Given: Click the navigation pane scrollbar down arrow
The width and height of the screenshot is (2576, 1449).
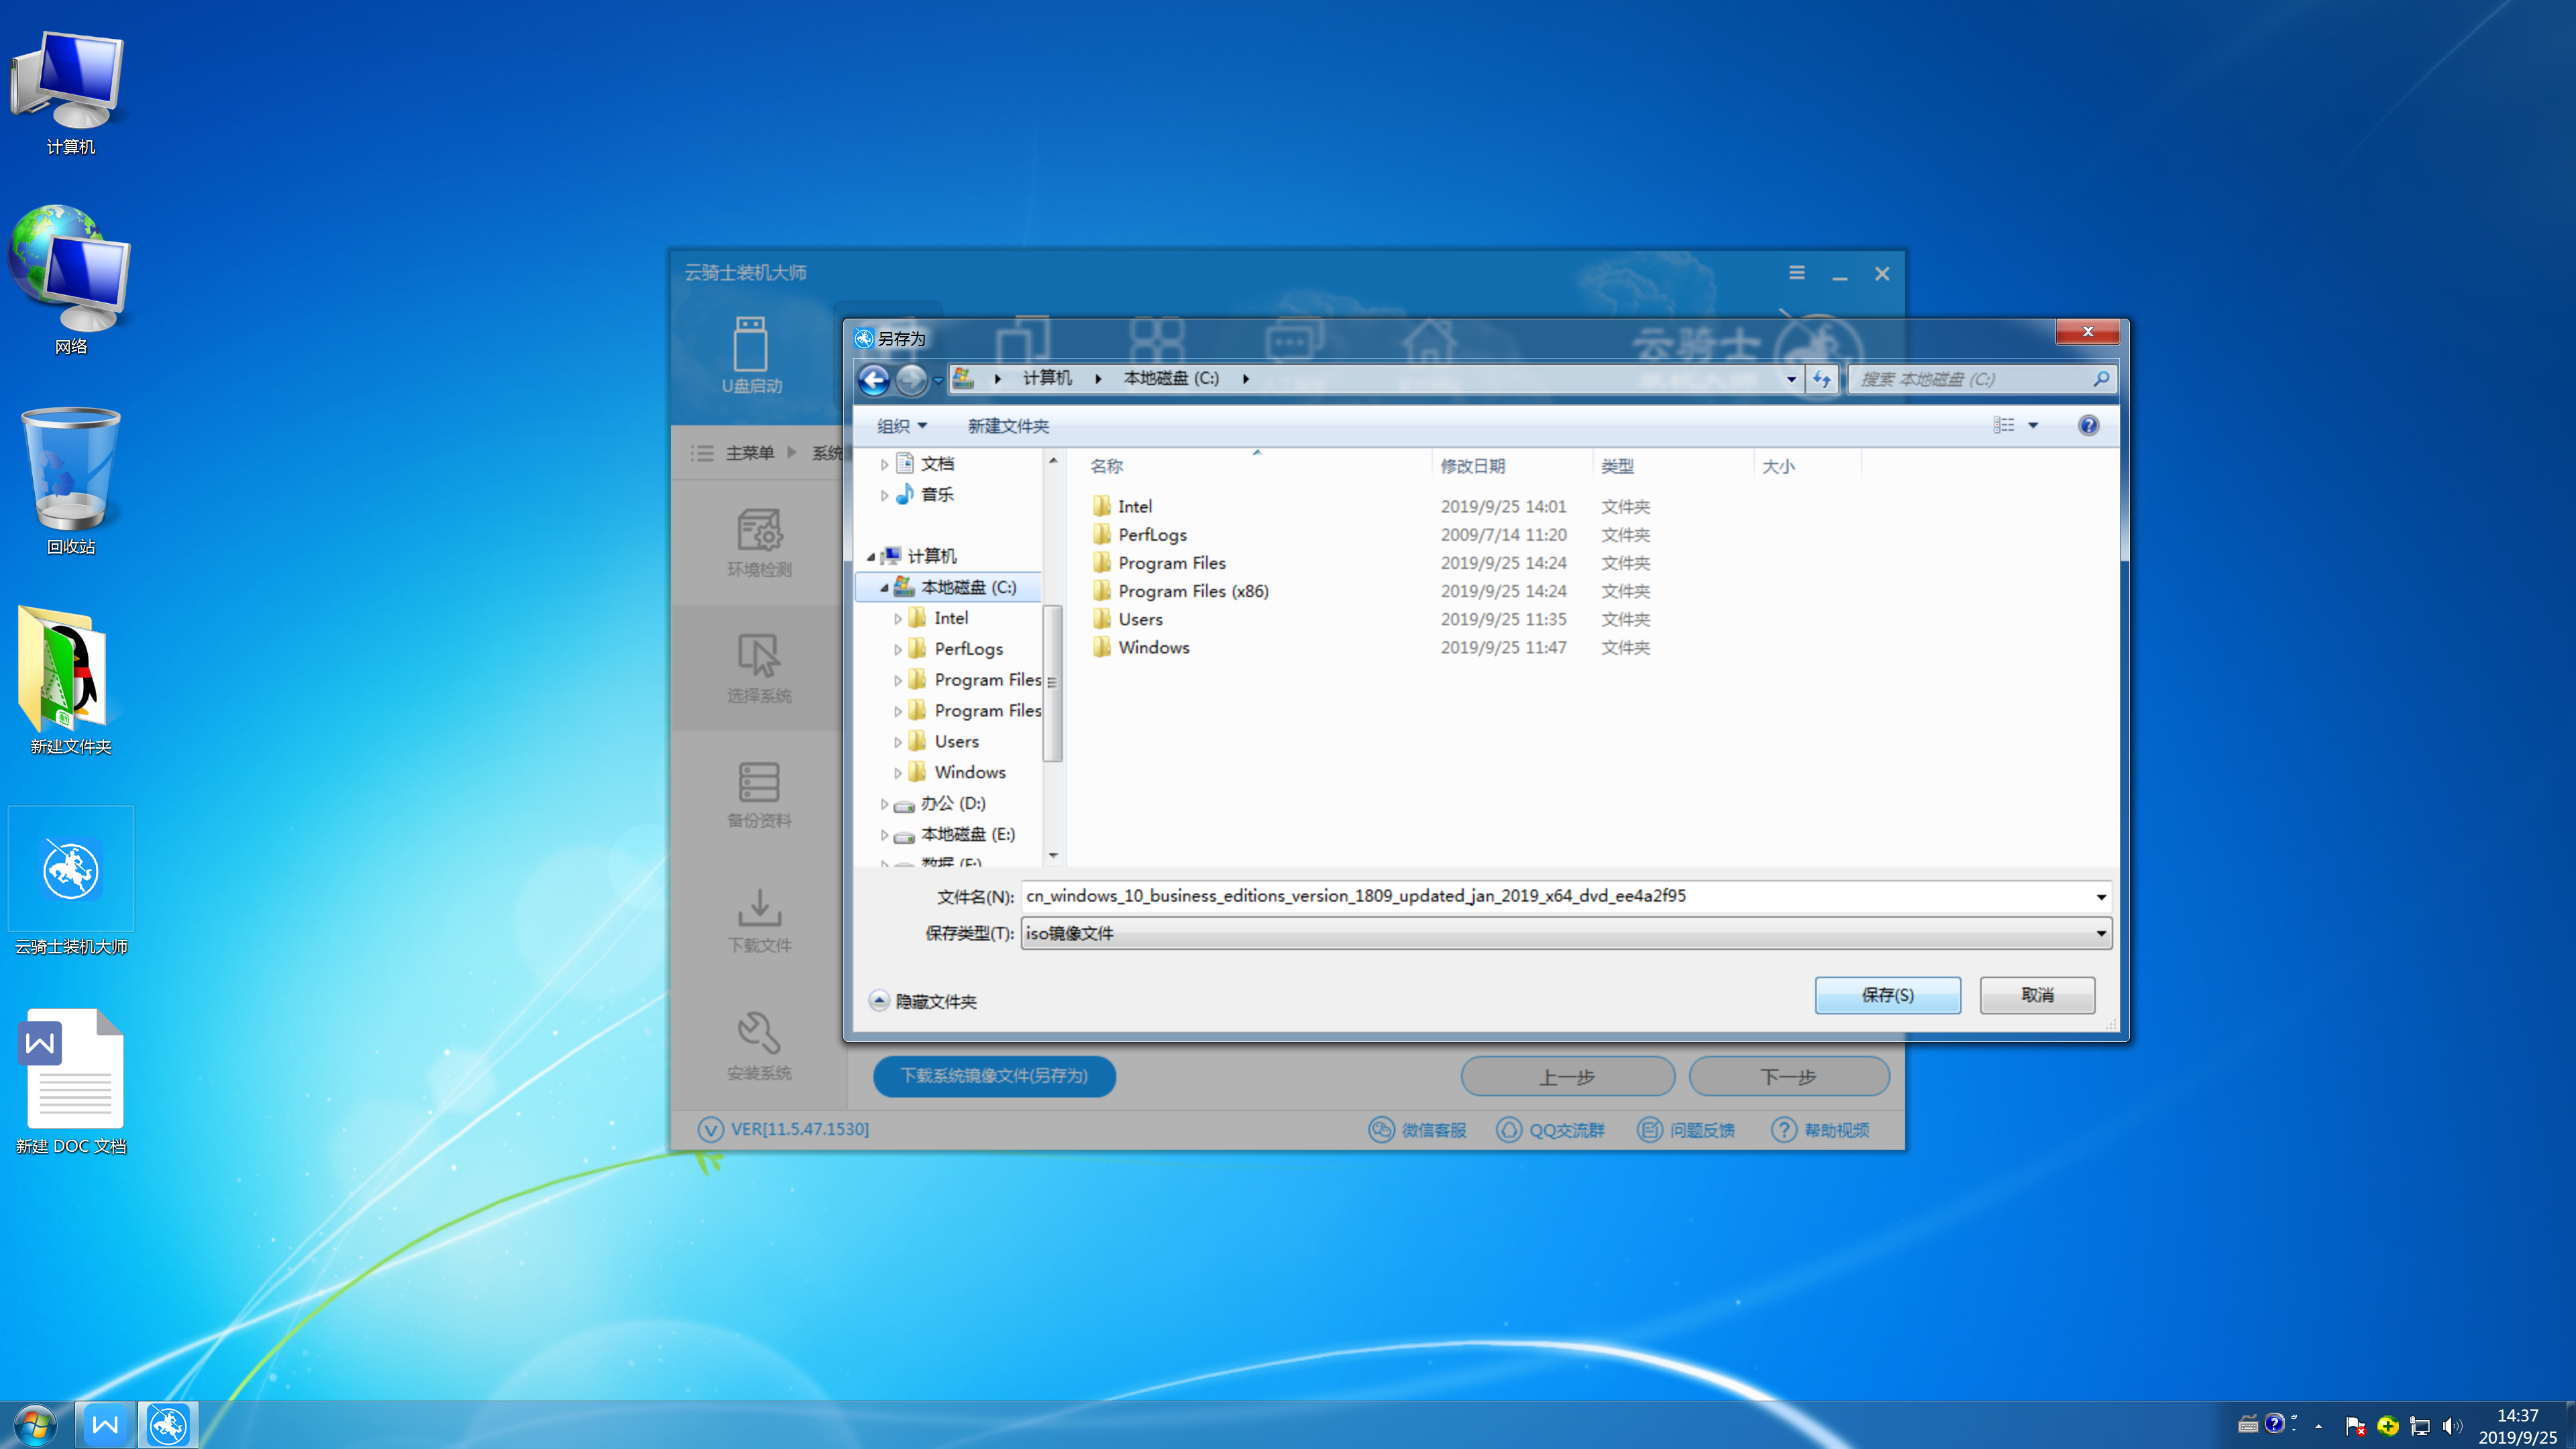Looking at the screenshot, I should click(x=1053, y=855).
